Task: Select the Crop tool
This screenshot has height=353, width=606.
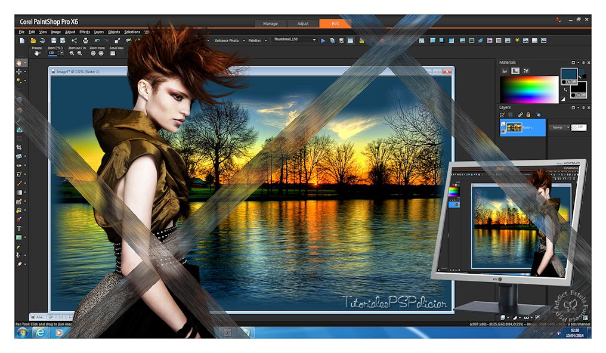Action: 20,147
